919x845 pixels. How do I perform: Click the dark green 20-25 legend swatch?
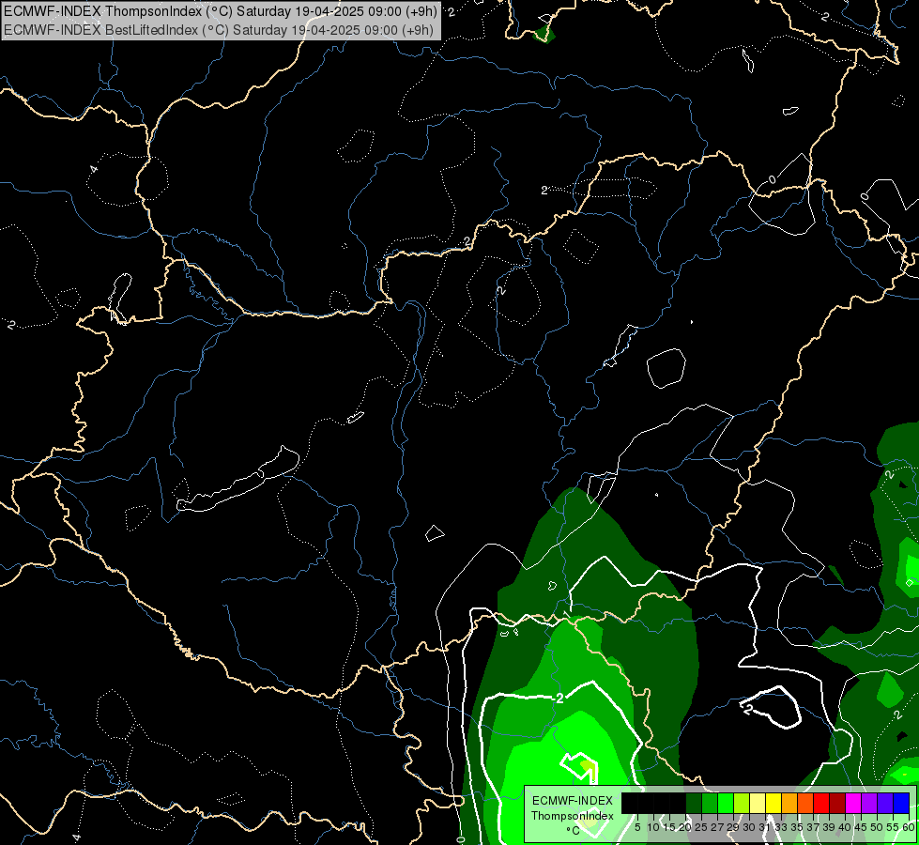pyautogui.click(x=694, y=803)
